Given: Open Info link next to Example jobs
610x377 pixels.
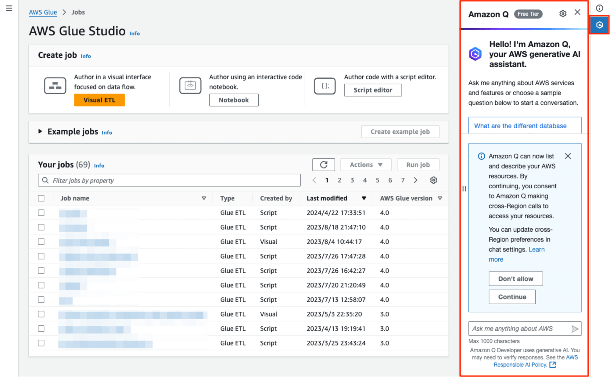Looking at the screenshot, I should [107, 133].
